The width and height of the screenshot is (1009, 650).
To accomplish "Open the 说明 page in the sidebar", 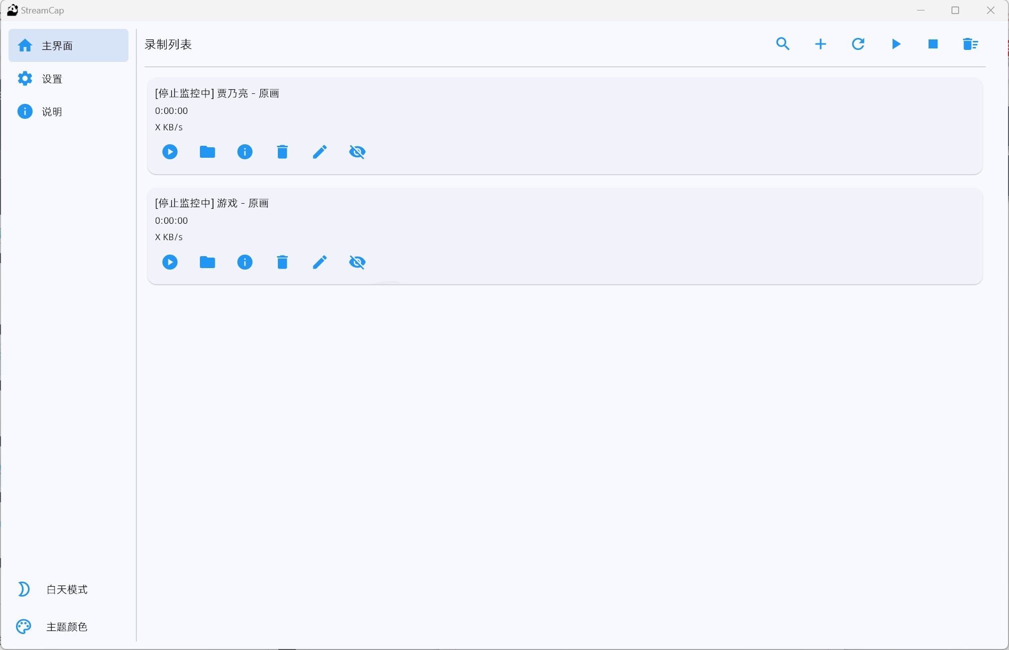I will tap(52, 112).
